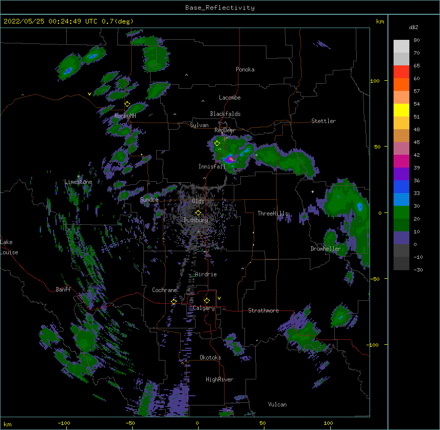This screenshot has width=440, height=430.
Task: Select the slate purple 0-10 dBZ legend swatch
Action: 401,238
